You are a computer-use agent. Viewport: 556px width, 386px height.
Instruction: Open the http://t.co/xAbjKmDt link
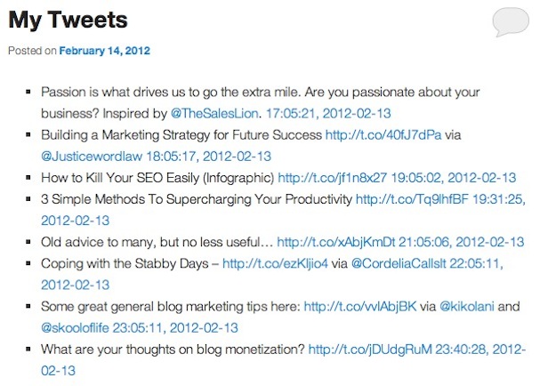coord(326,242)
